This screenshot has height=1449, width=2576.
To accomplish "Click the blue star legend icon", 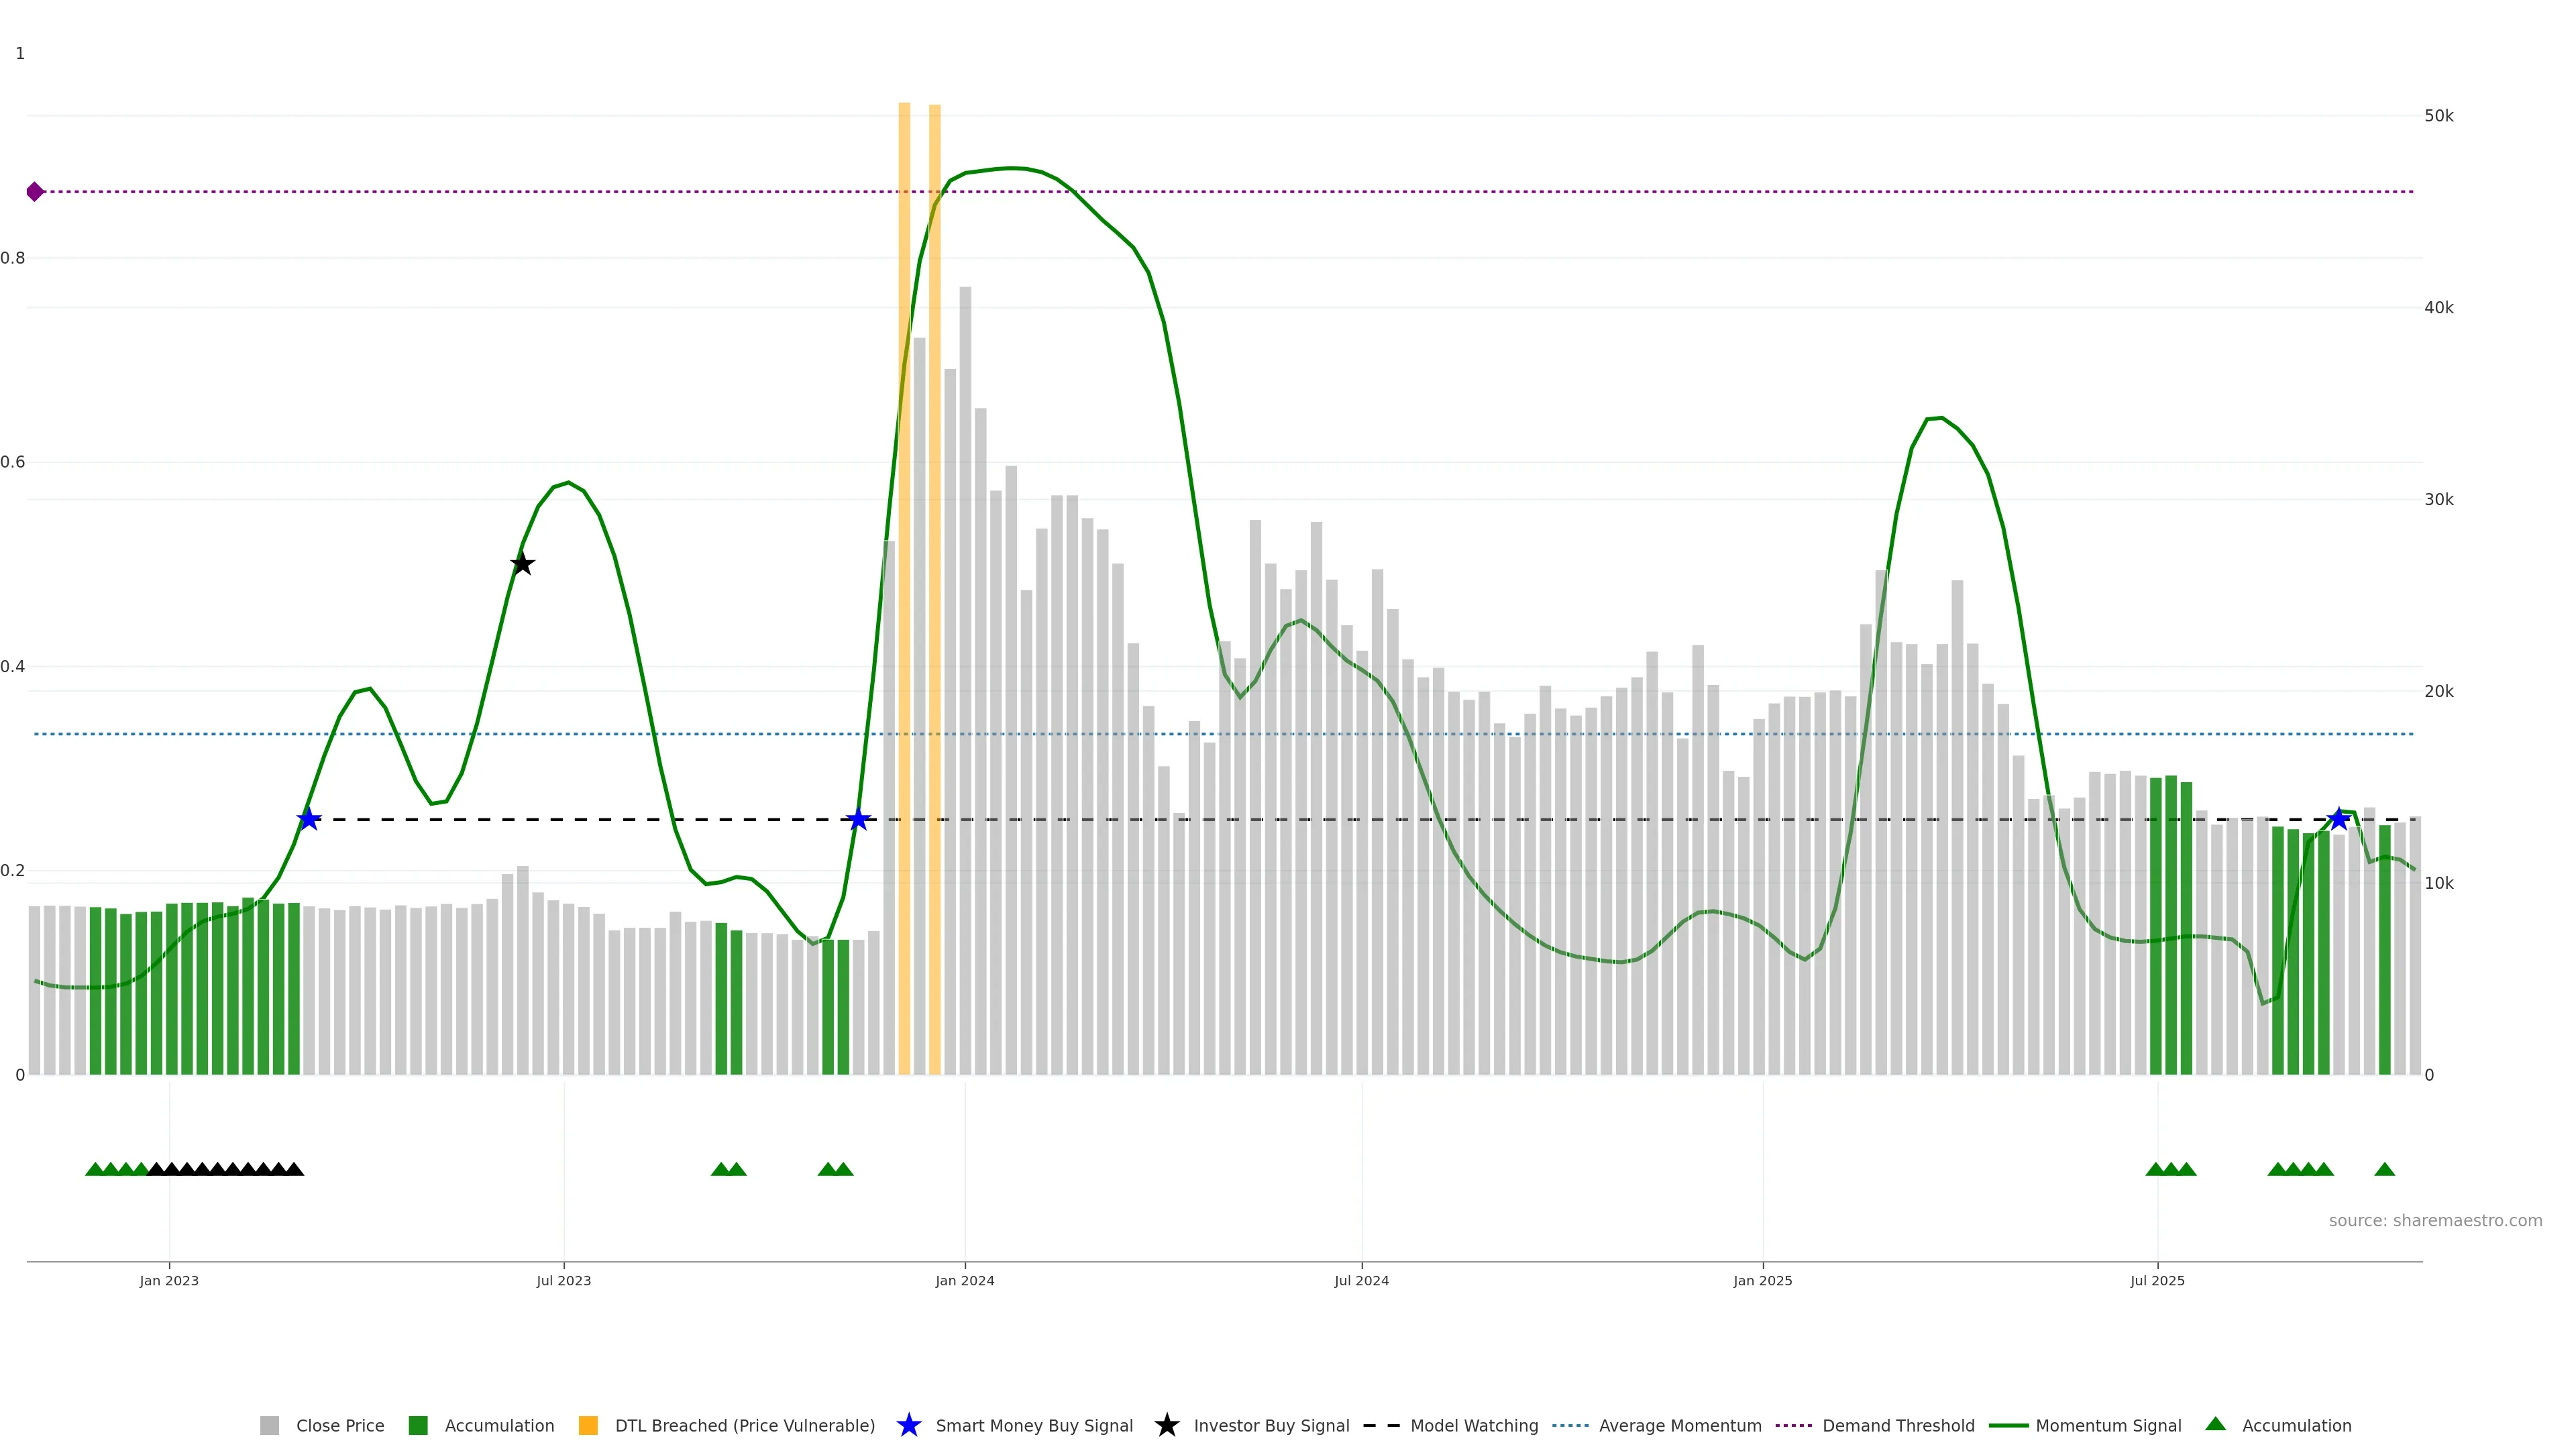I will pos(908,1425).
